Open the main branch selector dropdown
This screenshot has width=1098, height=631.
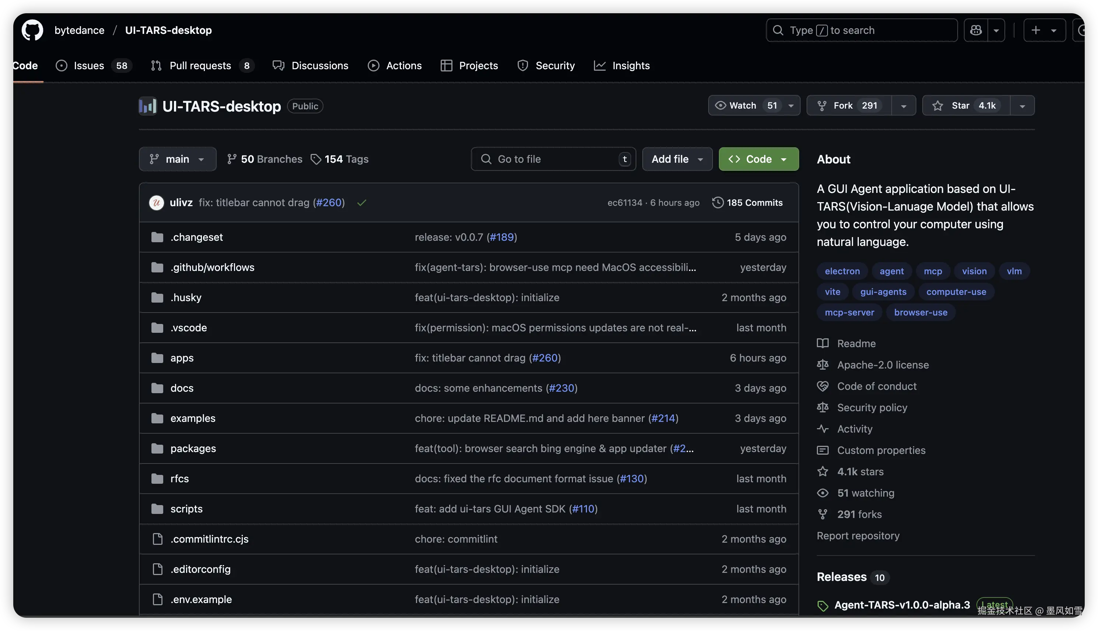coord(177,159)
